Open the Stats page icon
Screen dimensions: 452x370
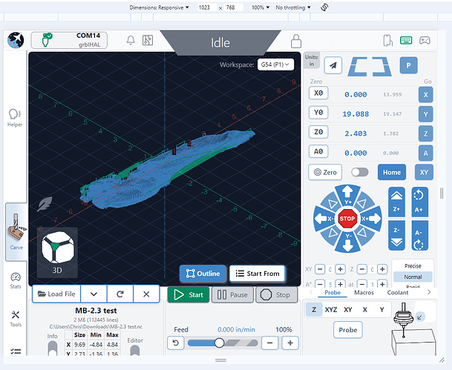point(15,280)
